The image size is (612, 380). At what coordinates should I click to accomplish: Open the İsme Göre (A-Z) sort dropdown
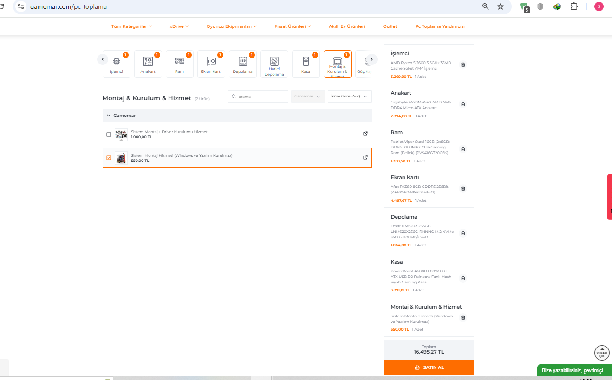pos(350,97)
